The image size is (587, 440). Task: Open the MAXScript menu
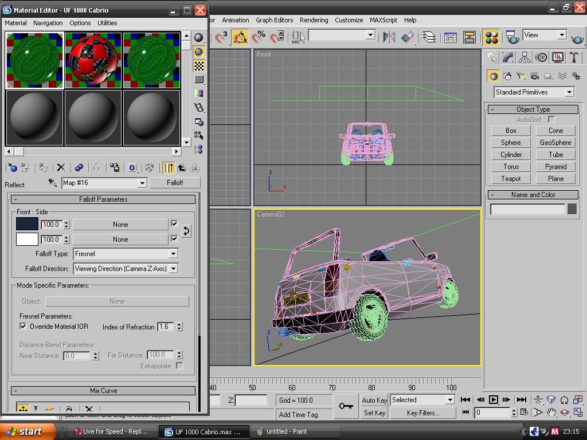click(x=383, y=20)
